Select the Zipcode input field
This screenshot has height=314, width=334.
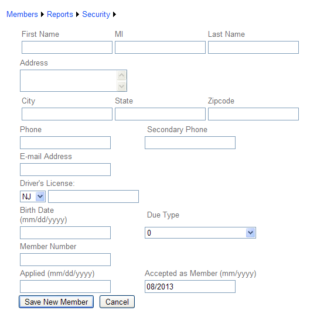click(x=253, y=114)
